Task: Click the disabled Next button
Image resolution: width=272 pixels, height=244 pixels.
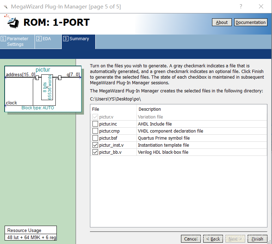Action: (x=235, y=239)
